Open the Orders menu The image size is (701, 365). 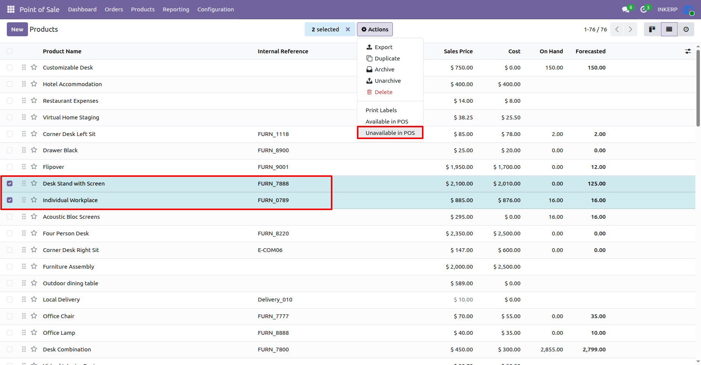pyautogui.click(x=114, y=9)
